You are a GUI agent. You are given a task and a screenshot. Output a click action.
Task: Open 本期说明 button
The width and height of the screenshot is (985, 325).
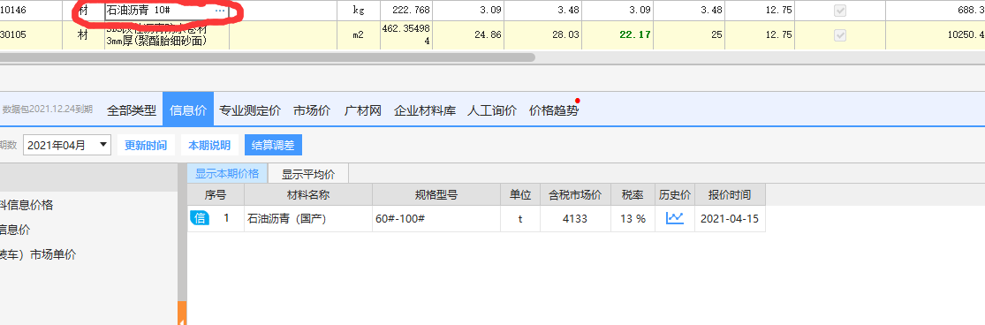tap(209, 145)
